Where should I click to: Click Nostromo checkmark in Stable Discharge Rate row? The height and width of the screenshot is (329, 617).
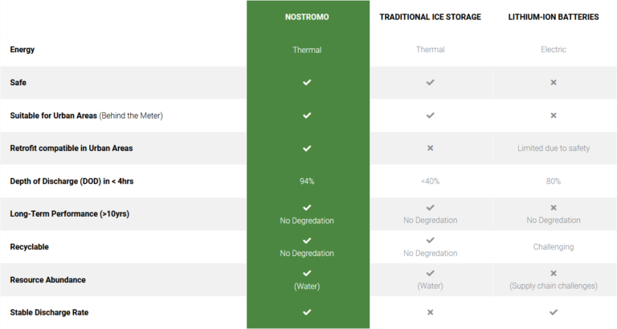[x=307, y=312]
